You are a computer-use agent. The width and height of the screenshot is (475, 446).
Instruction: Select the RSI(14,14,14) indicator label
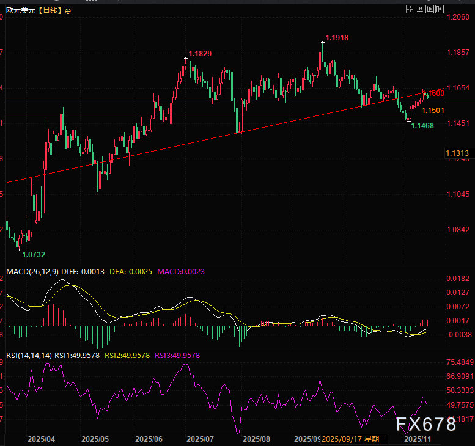(29, 355)
